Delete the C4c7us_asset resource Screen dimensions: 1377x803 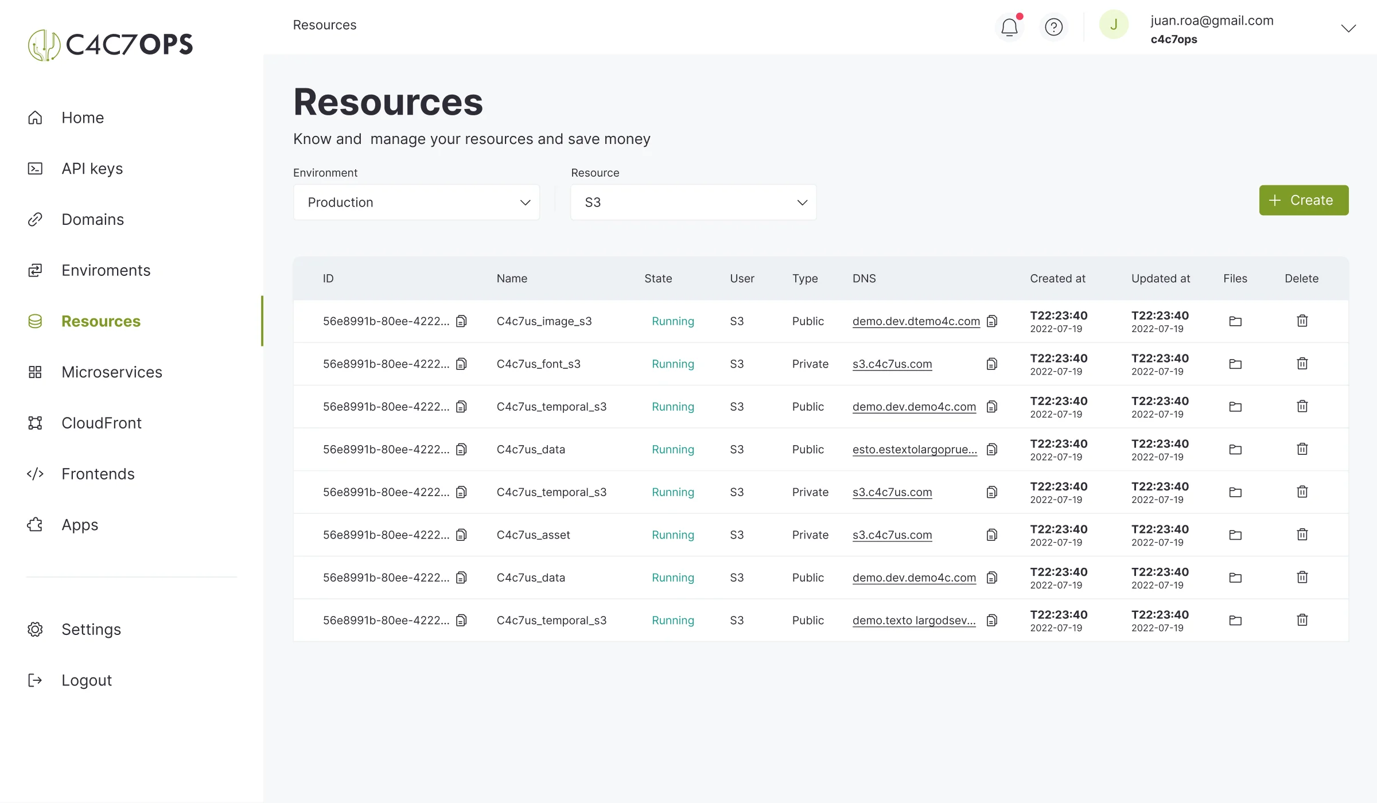(1302, 534)
